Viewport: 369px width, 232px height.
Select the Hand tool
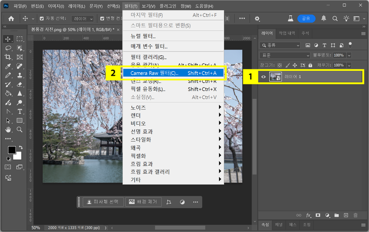(8, 129)
